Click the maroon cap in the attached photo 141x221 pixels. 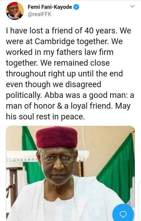pos(57,137)
